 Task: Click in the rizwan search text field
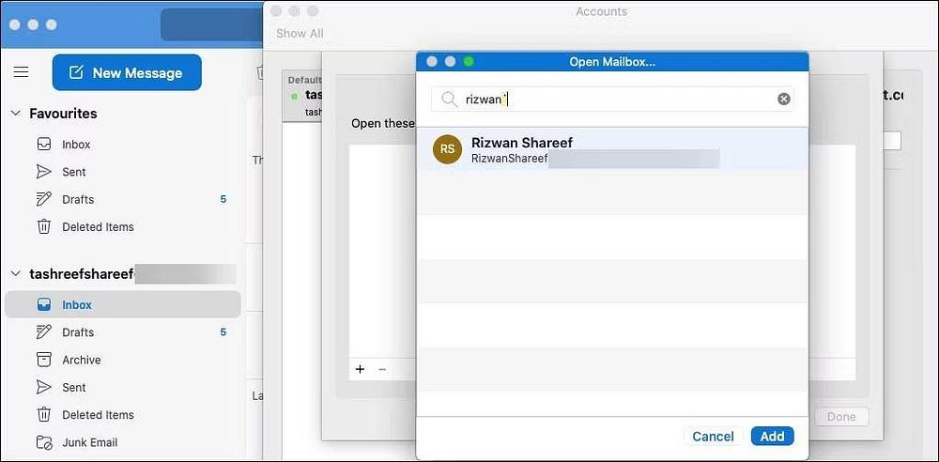[x=610, y=100]
